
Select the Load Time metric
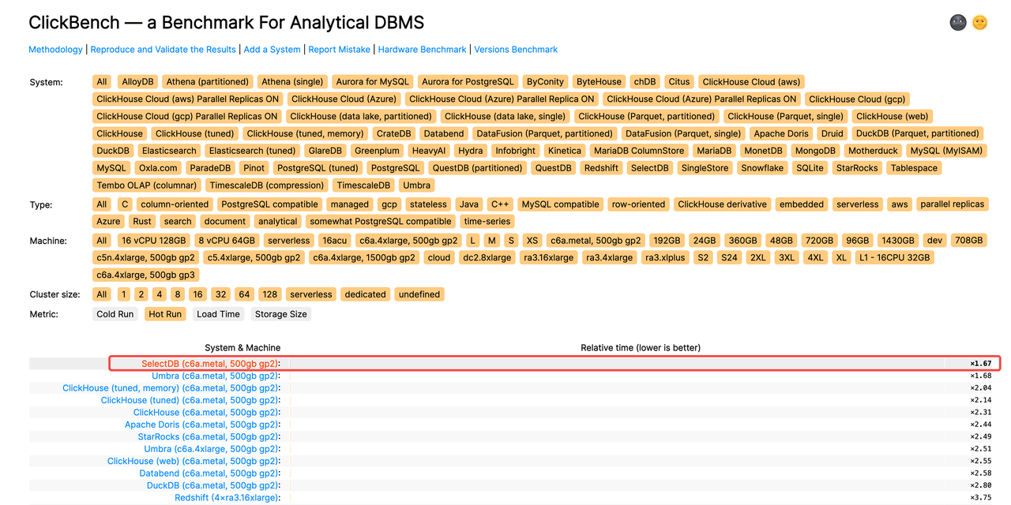[x=218, y=315]
